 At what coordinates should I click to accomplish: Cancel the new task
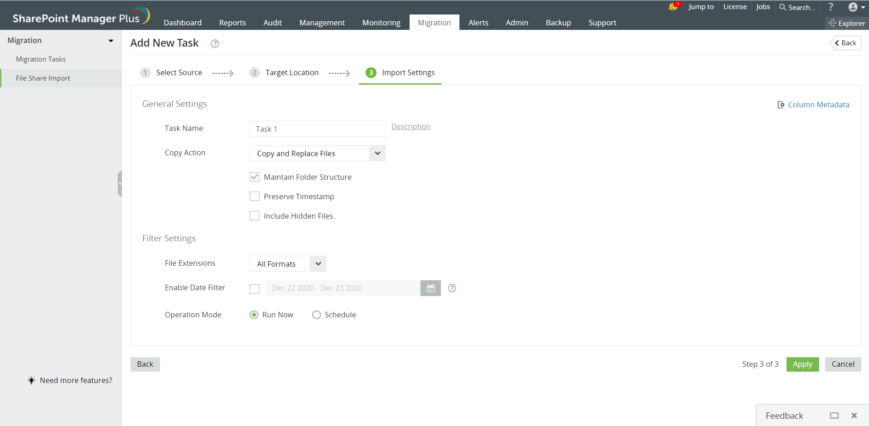843,364
